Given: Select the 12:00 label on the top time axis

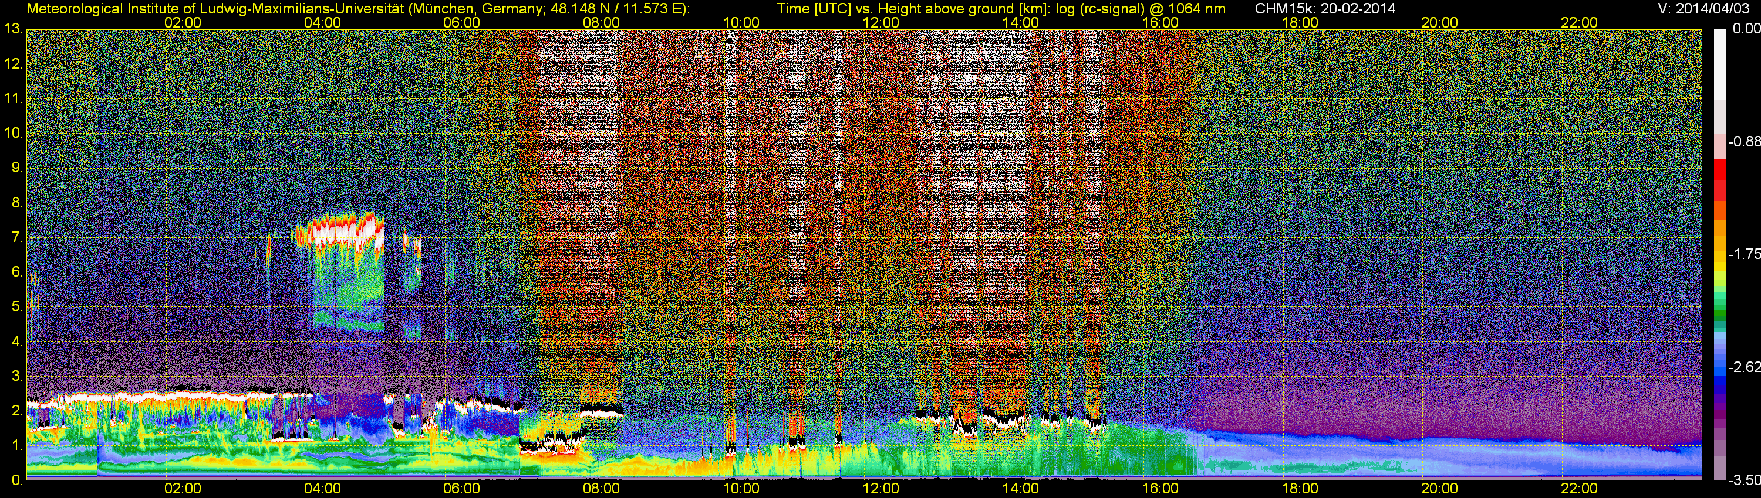Looking at the screenshot, I should tap(880, 22).
